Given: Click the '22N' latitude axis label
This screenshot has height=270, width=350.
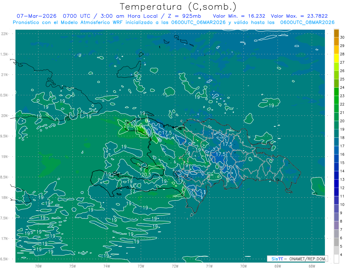Looking at the screenshot, I should 5,33.
